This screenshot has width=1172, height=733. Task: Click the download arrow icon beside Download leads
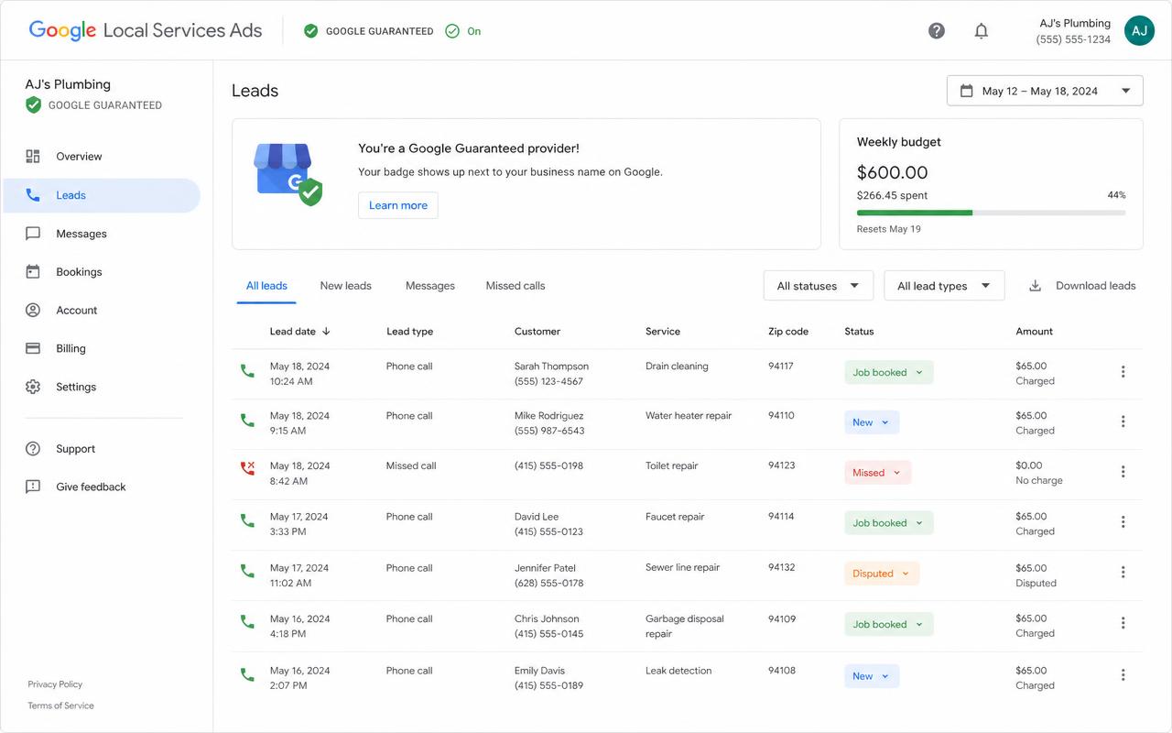click(x=1035, y=286)
